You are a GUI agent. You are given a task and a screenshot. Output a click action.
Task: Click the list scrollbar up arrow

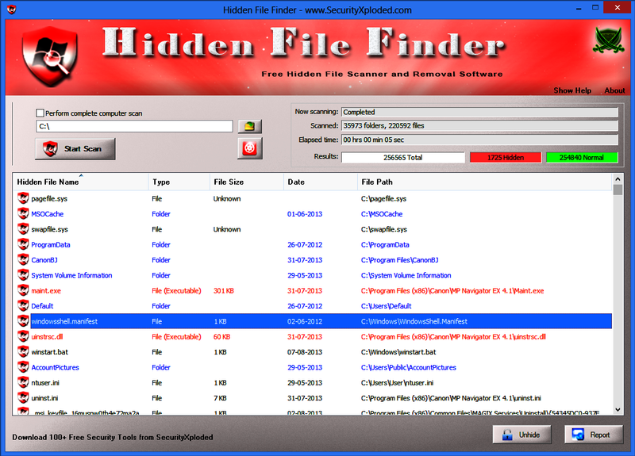(x=618, y=179)
